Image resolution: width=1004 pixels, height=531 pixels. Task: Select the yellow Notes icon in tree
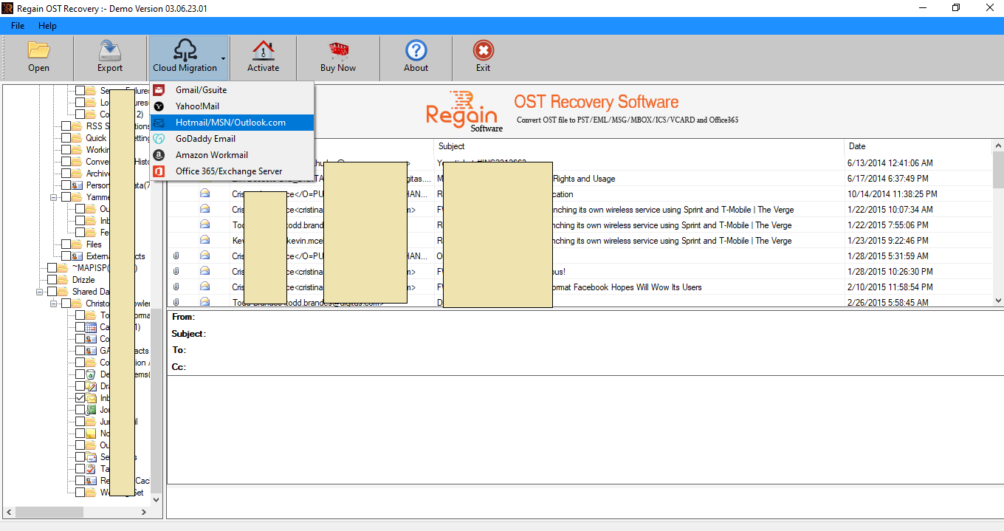(x=92, y=434)
